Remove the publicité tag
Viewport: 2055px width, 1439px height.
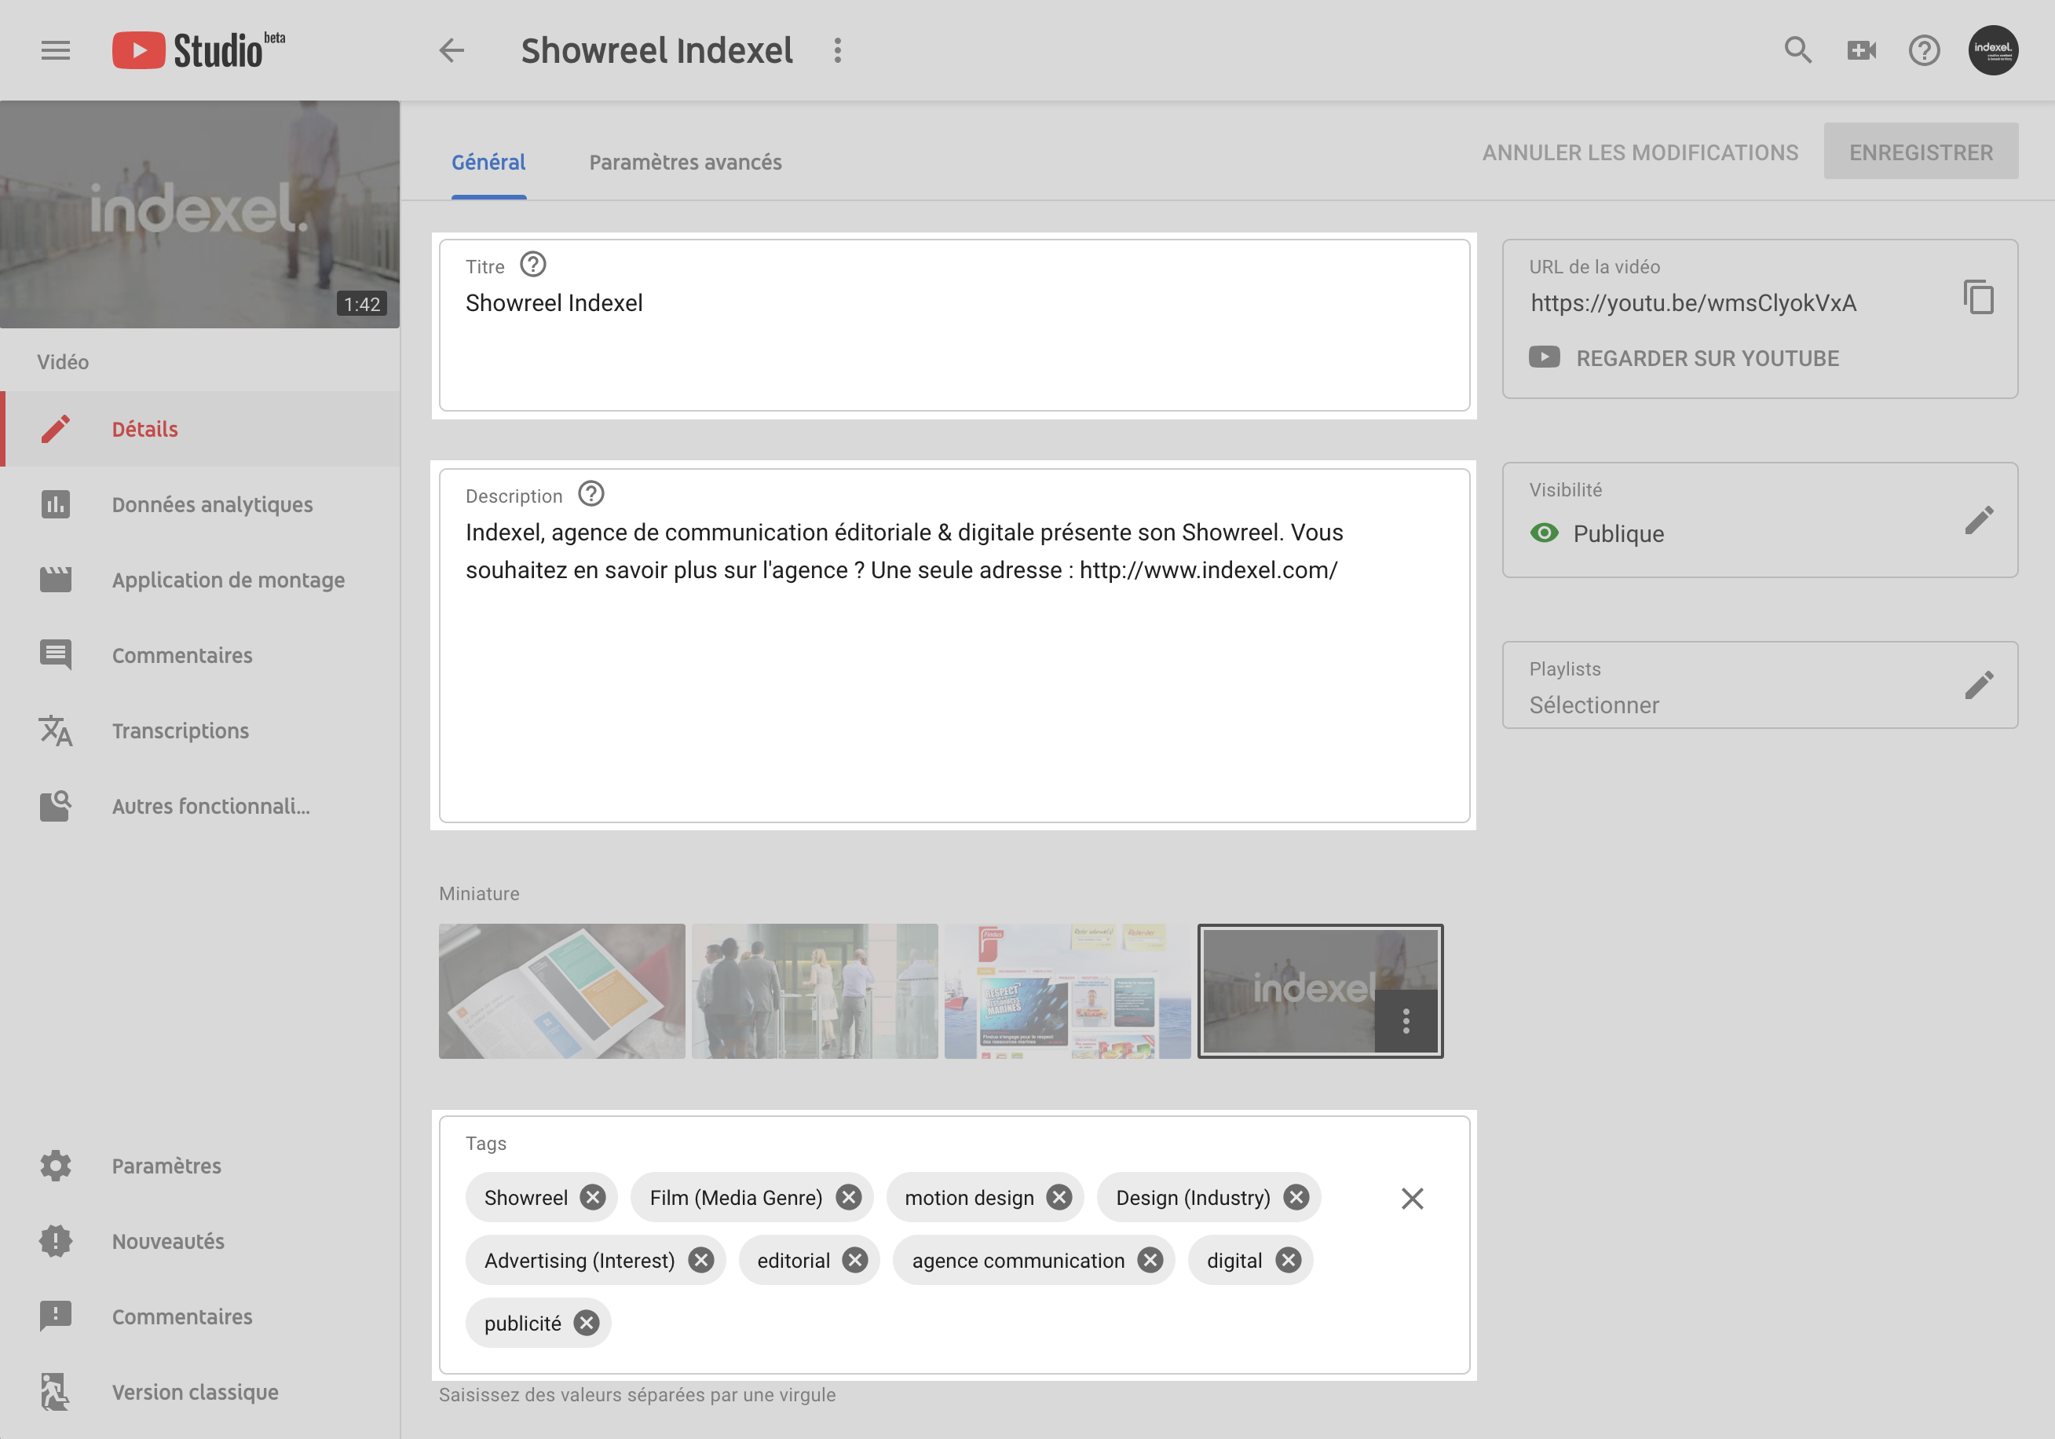587,1323
